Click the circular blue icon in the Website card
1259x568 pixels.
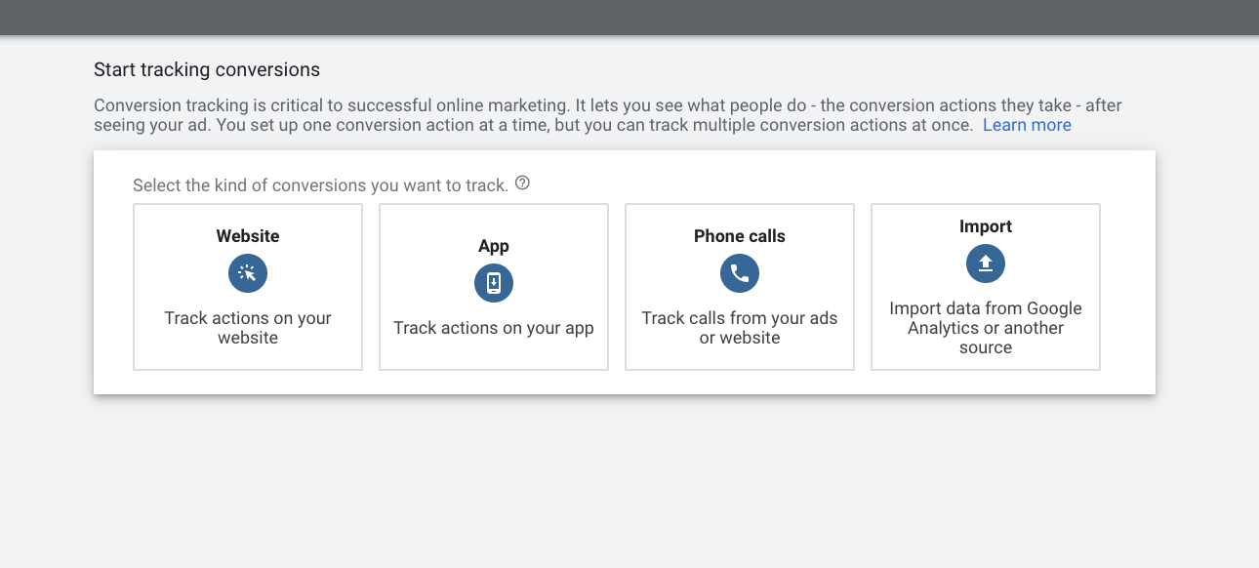click(x=248, y=273)
